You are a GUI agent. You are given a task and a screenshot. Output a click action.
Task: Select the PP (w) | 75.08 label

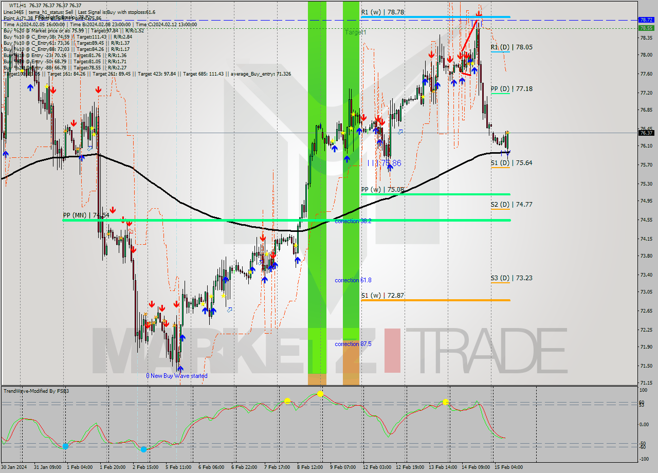(x=382, y=189)
